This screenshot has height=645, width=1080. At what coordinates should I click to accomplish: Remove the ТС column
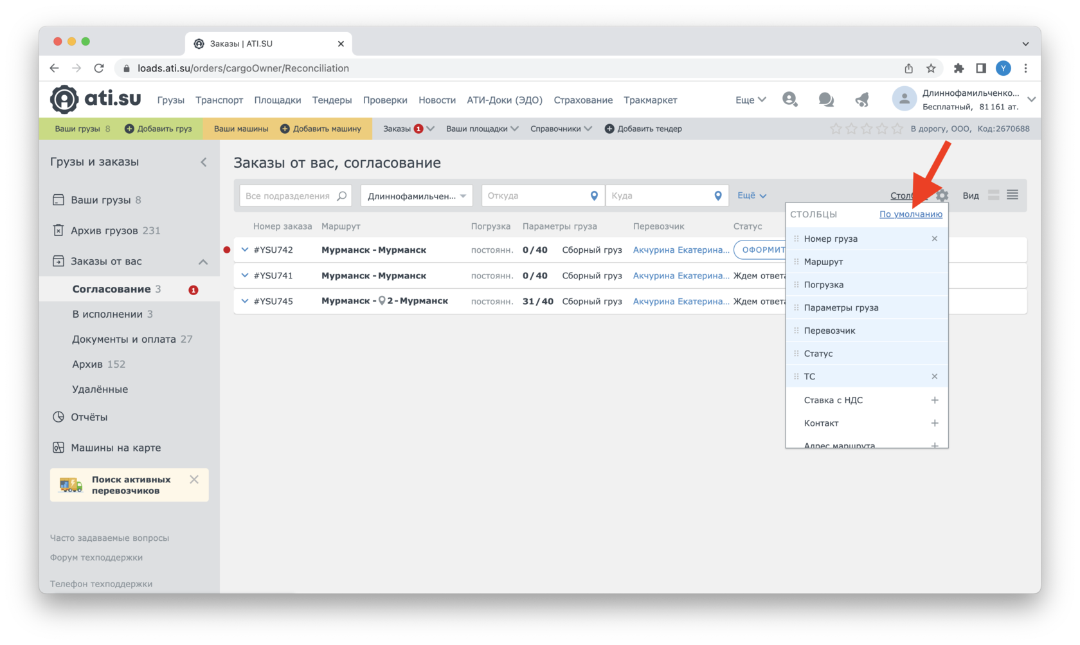(x=935, y=376)
